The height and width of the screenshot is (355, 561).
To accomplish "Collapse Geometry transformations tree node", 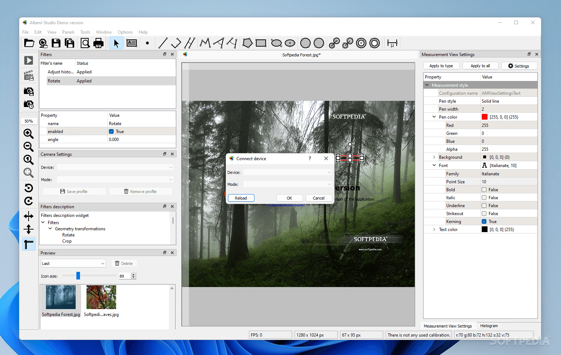I will (x=50, y=229).
